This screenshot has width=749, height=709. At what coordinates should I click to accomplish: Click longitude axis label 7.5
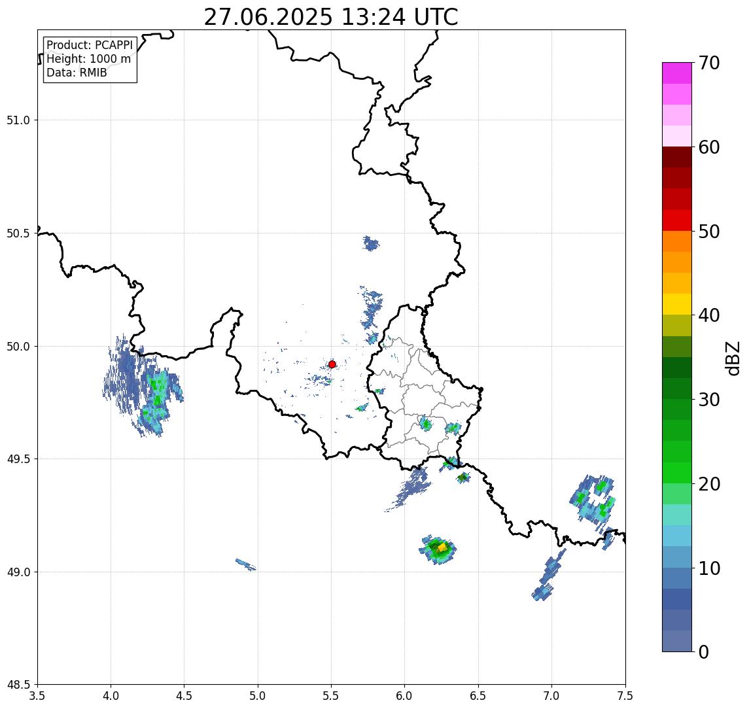625,696
